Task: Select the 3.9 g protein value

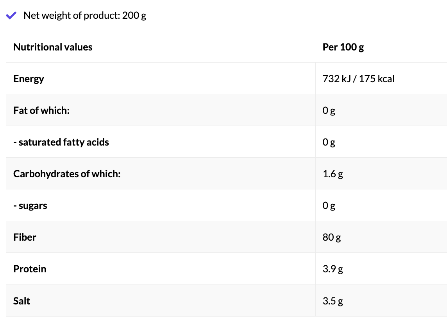Action: coord(333,269)
